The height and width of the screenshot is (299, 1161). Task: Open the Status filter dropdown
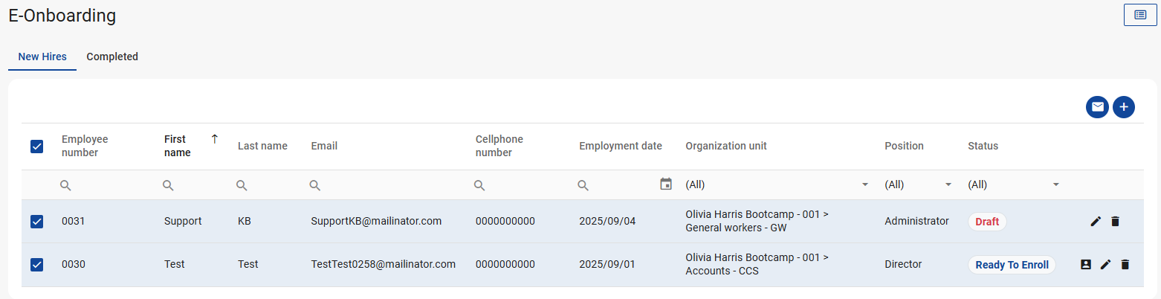1055,184
